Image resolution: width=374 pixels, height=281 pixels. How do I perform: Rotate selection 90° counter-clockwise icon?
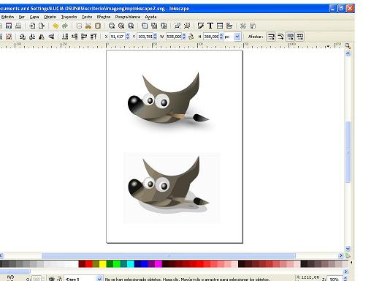(x=23, y=37)
